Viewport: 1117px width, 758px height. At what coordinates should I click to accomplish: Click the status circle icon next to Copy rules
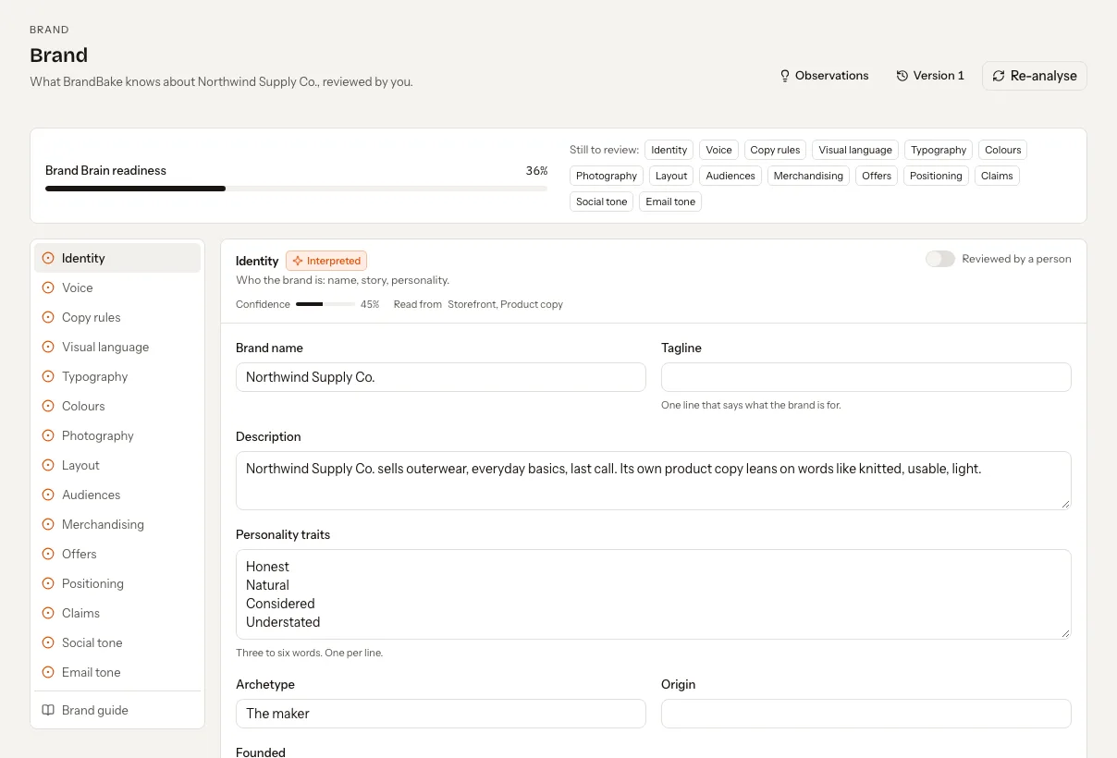48,317
